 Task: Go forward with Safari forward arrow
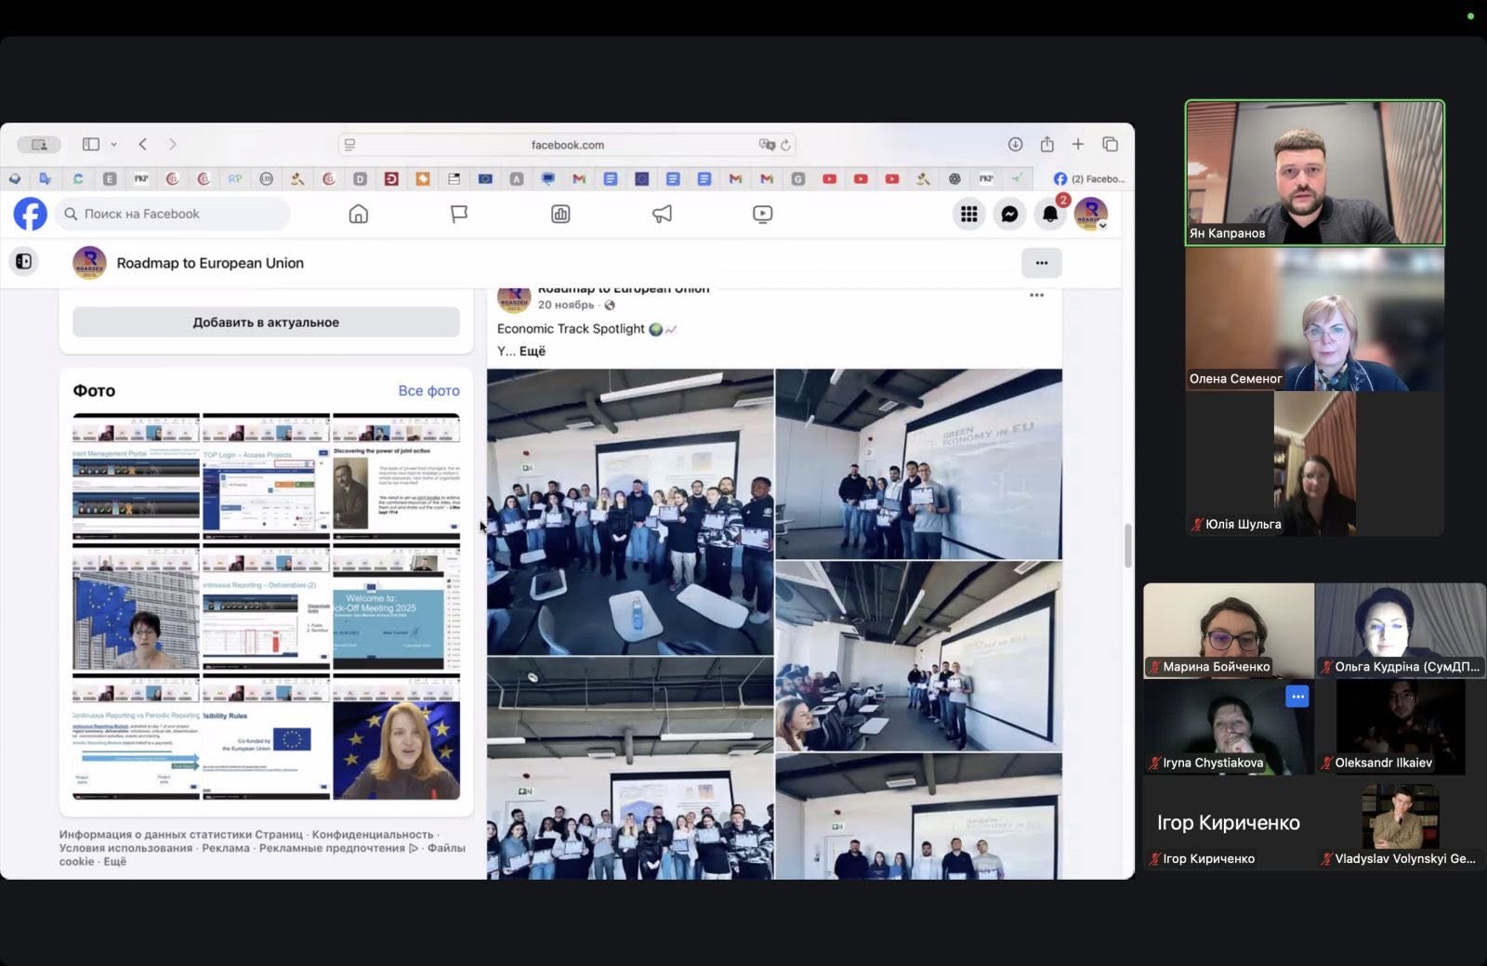point(172,144)
